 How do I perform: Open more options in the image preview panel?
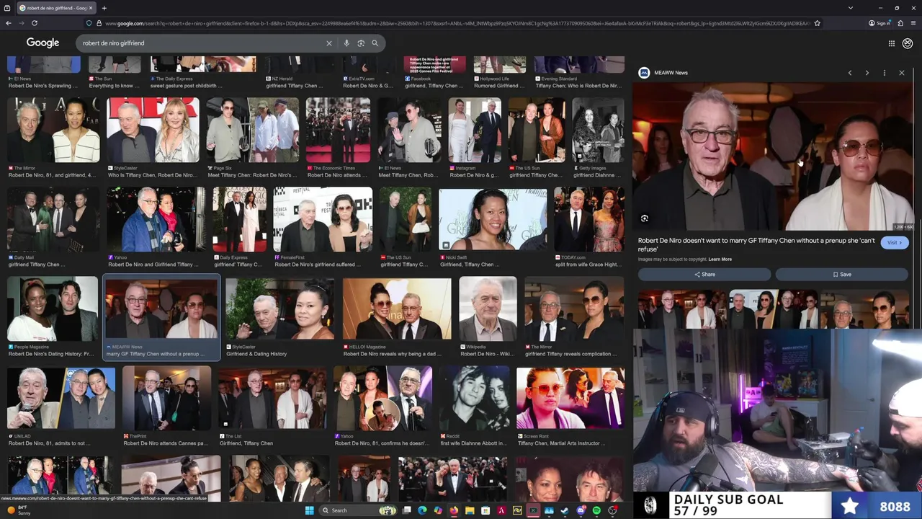click(885, 73)
